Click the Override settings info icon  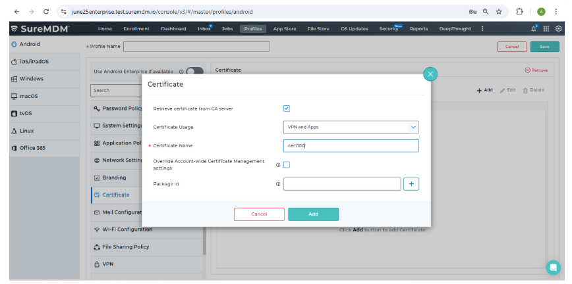(278, 164)
